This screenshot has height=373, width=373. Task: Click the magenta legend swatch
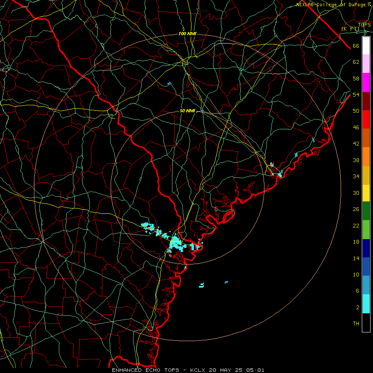click(x=366, y=82)
